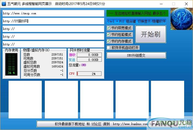Disable the 节约内存模式 checkbox
The height and width of the screenshot is (130, 193).
click(108, 41)
